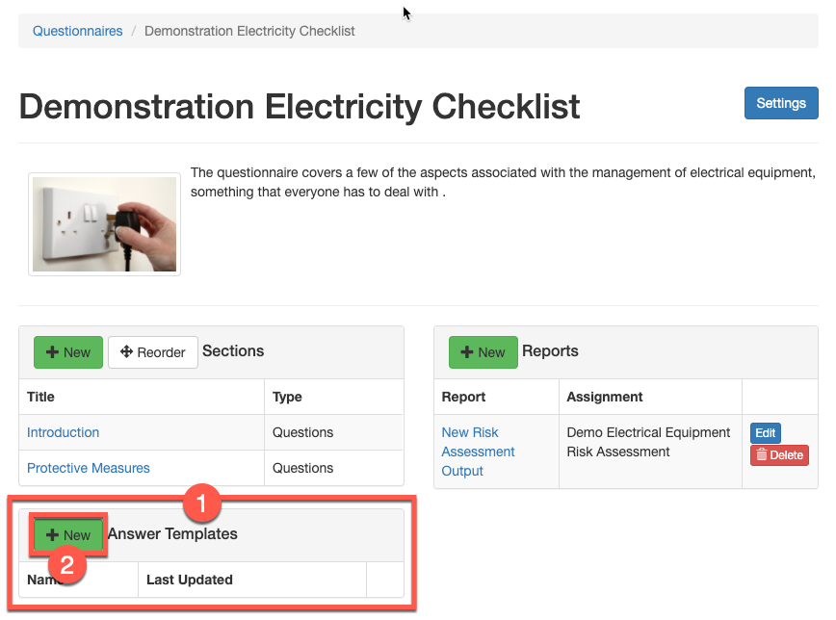Click the red annotation marker number 1
Image resolution: width=836 pixels, height=620 pixels.
tap(202, 503)
